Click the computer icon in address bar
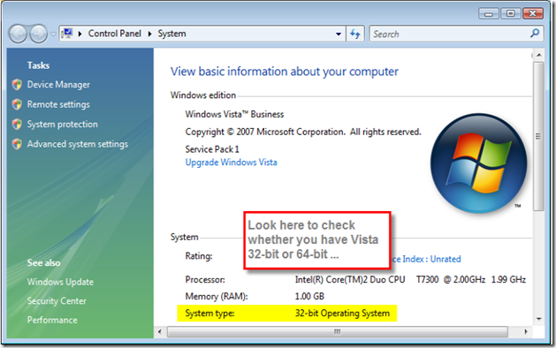Screen dimensions: 556x348 point(66,34)
